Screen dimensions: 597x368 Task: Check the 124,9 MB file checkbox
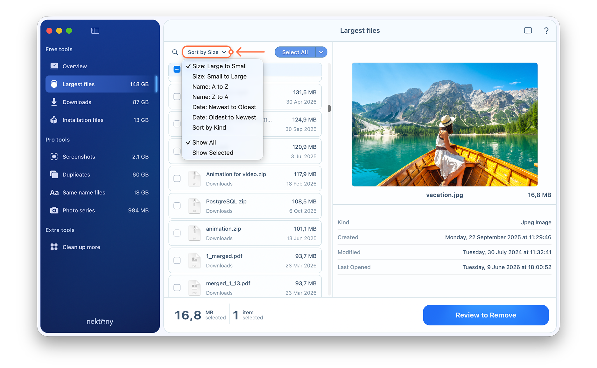(177, 124)
